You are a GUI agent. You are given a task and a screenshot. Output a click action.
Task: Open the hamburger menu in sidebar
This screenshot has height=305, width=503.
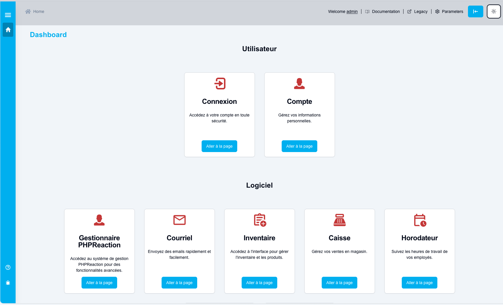pos(8,15)
